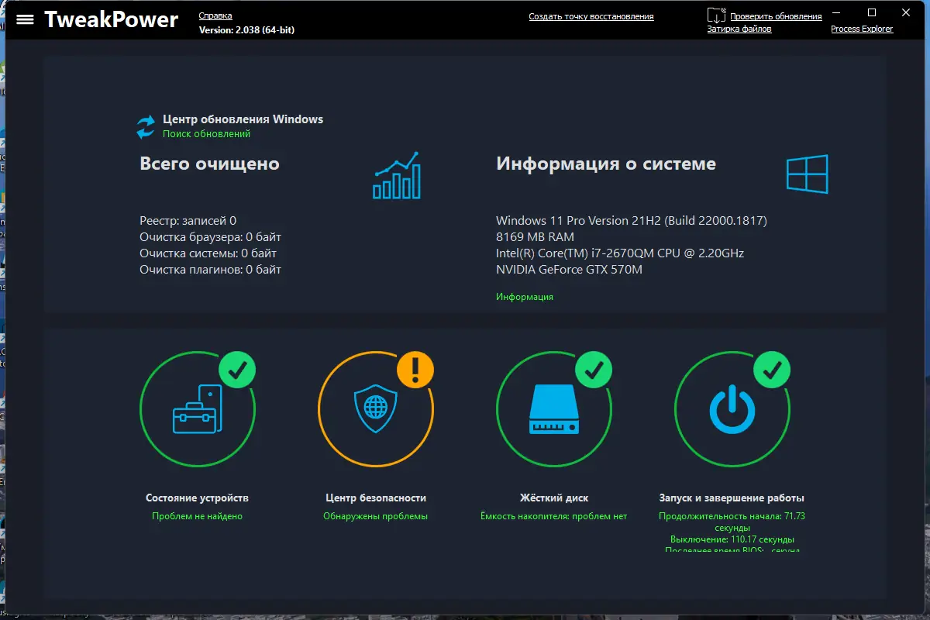Click the green checkmark badge on device status

[238, 369]
